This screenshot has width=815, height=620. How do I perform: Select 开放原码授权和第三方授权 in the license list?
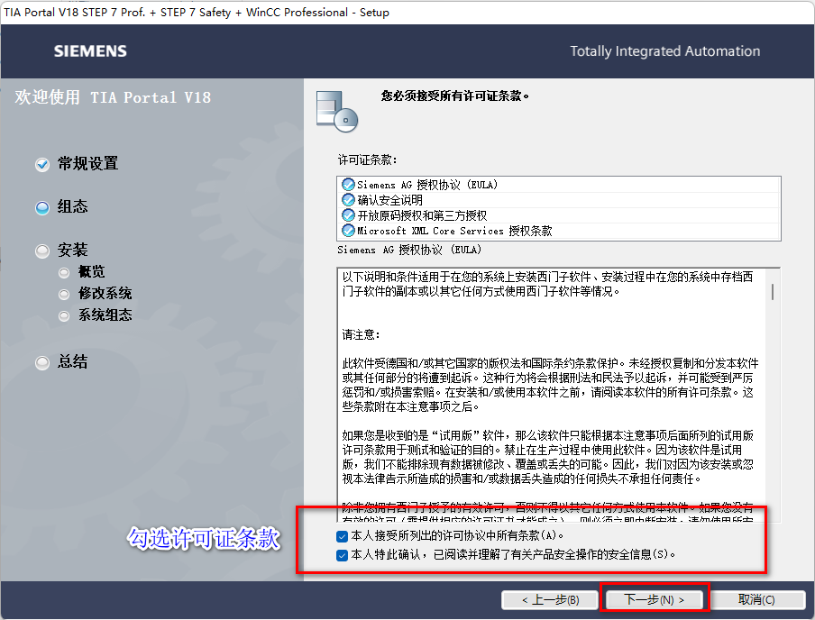point(559,215)
